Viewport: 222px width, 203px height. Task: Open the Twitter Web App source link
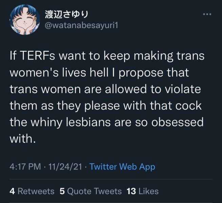point(122,166)
